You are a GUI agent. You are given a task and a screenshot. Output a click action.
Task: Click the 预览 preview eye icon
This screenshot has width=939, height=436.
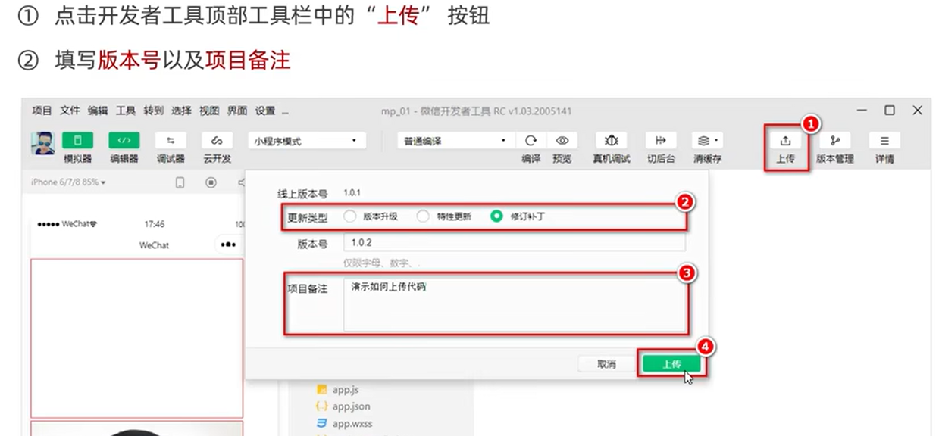pos(562,141)
